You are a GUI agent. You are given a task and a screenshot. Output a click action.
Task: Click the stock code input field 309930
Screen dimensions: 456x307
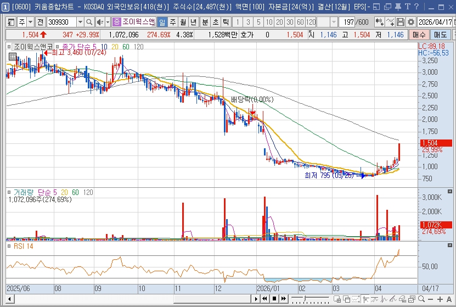(x=61, y=22)
